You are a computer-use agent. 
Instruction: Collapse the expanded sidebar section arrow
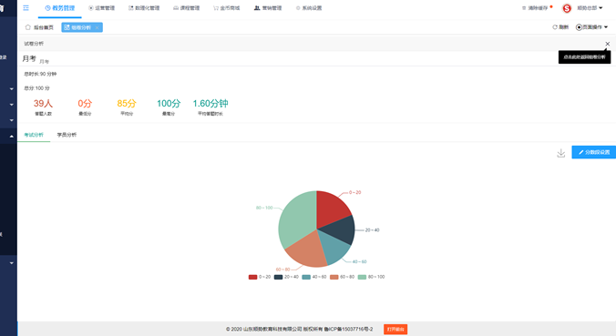pyautogui.click(x=12, y=136)
